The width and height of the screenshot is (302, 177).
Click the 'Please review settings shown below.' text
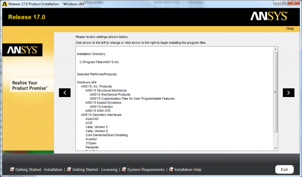click(x=102, y=37)
